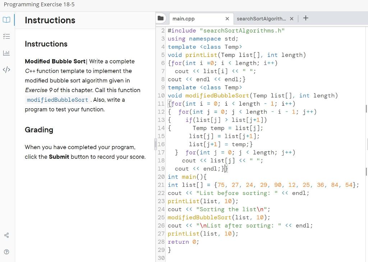This screenshot has height=262, width=368.
Task: Click line number 30 in gutter
Action: point(161,258)
